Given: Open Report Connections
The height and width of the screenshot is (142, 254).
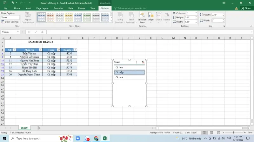Looking at the screenshot, I should coord(28,18).
